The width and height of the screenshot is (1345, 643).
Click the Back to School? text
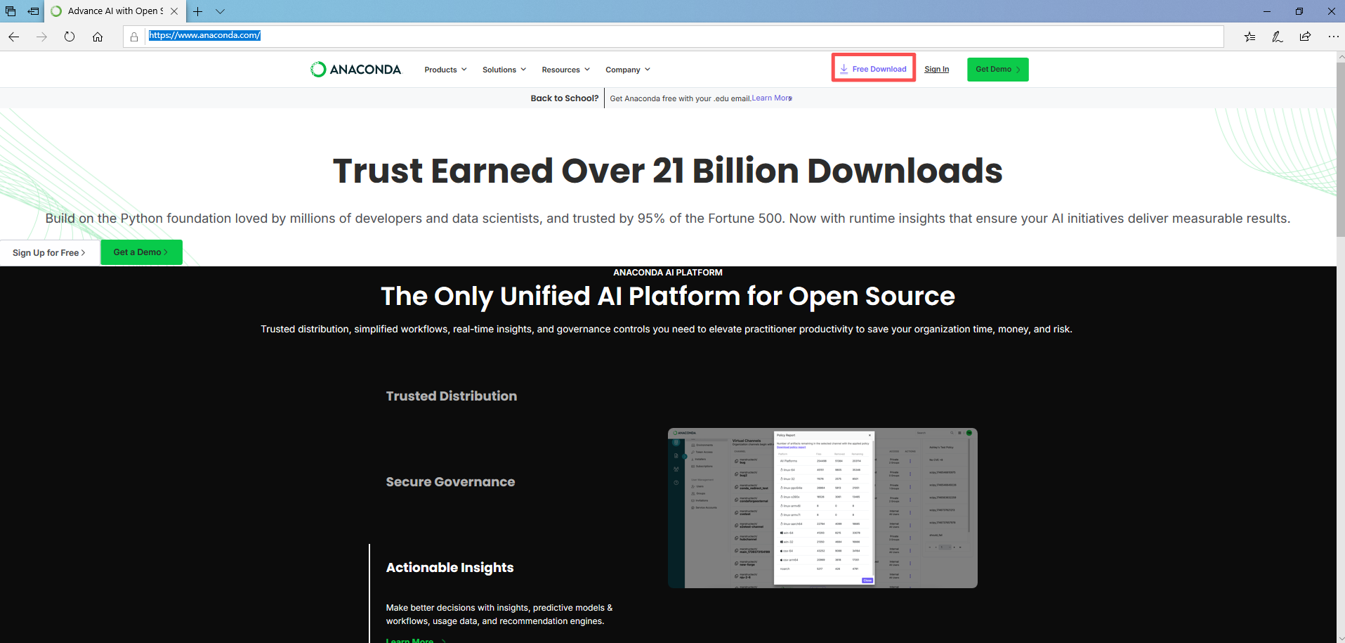coord(565,98)
